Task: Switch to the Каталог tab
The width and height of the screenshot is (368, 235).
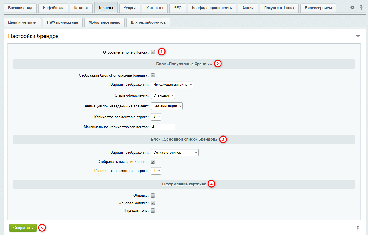Action: 81,8
